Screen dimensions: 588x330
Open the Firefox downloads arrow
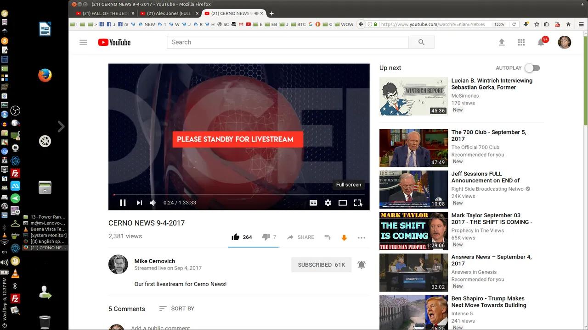click(x=526, y=24)
